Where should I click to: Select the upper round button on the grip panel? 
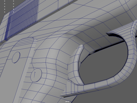tap(16, 58)
